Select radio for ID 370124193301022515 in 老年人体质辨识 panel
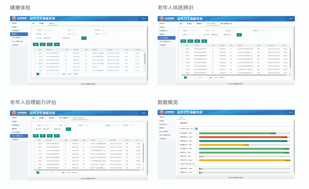The width and height of the screenshot is (309, 189). coord(182,59)
